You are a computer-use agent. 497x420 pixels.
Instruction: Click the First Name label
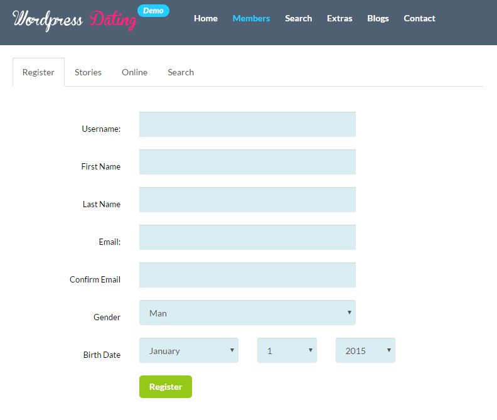[x=101, y=166]
